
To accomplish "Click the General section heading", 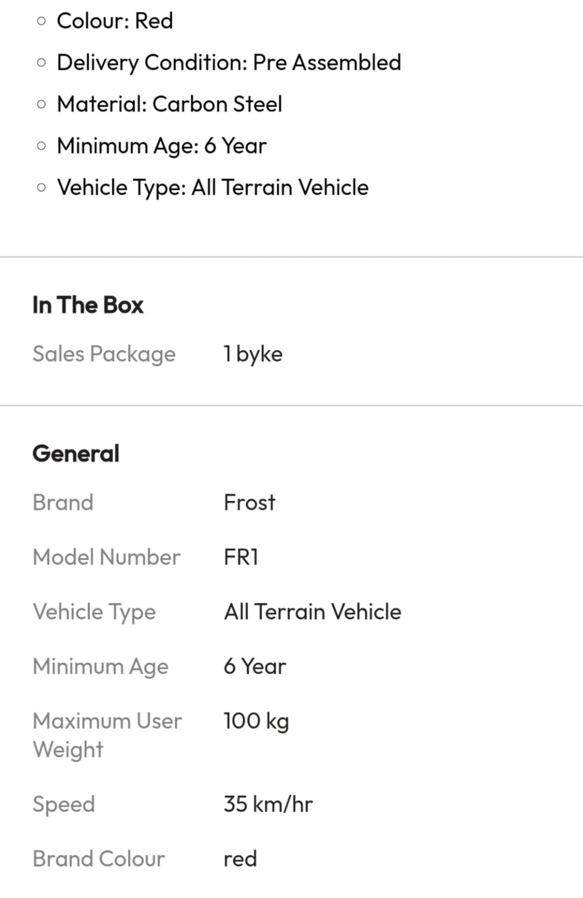I will tap(76, 453).
